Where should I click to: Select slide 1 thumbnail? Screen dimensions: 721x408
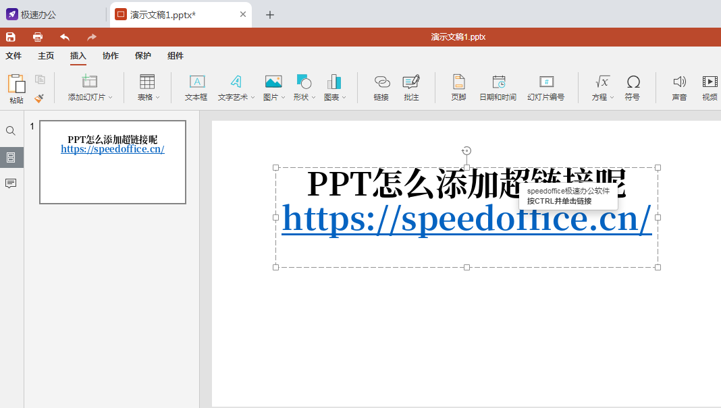113,163
